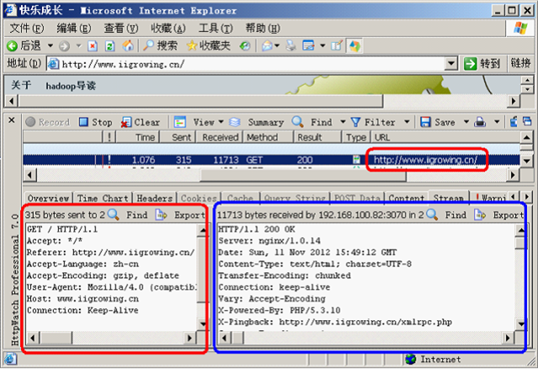This screenshot has width=538, height=369.
Task: Export the sent request stream
Action: 180,215
